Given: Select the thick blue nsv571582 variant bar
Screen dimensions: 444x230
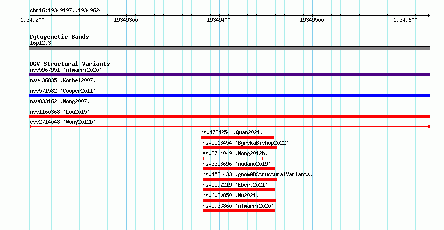Looking at the screenshot, I should (229, 96).
